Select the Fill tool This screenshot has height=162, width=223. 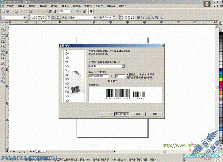point(3,77)
